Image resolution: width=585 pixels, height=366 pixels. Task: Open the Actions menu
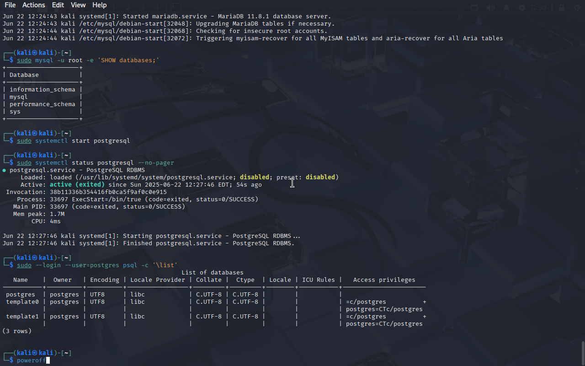(34, 5)
